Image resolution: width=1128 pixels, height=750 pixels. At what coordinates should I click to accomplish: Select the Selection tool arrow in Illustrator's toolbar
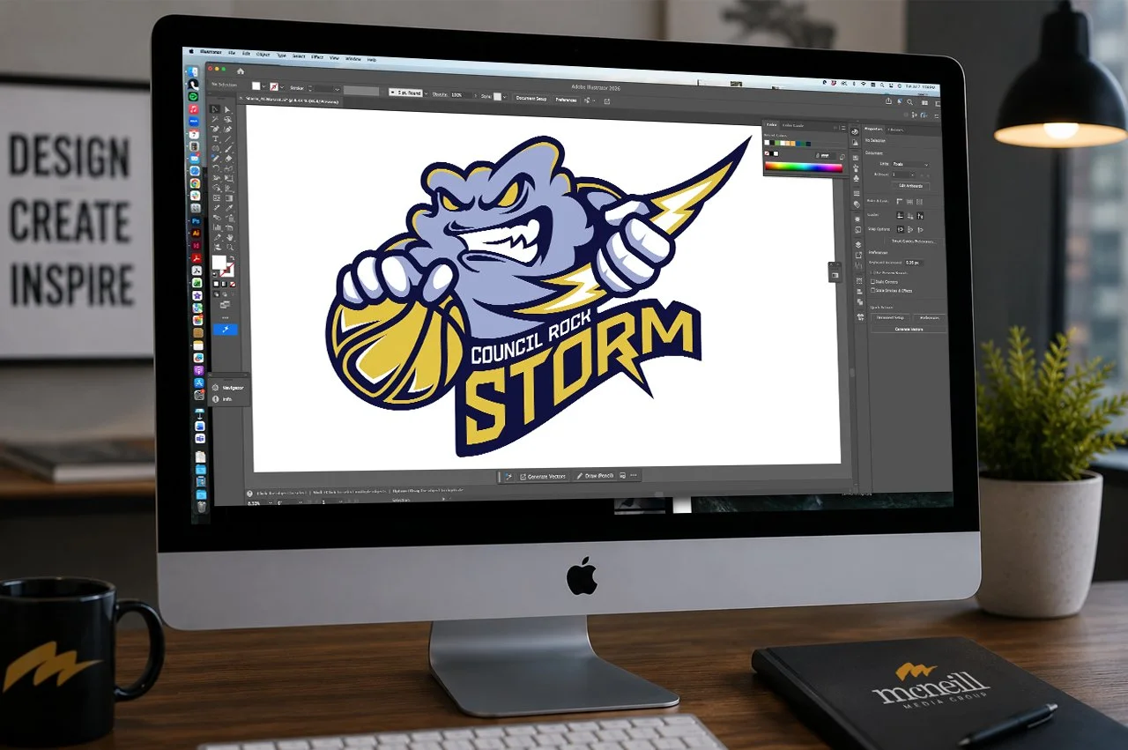pos(215,109)
